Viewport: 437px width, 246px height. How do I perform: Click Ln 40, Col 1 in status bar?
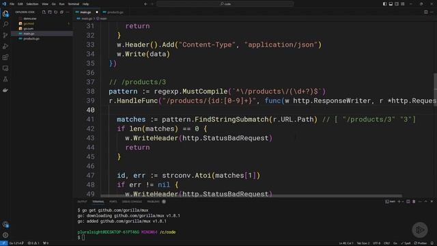[x=346, y=243]
